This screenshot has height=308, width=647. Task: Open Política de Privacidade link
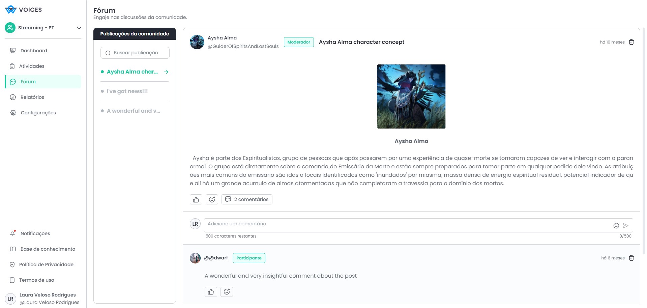coord(46,264)
